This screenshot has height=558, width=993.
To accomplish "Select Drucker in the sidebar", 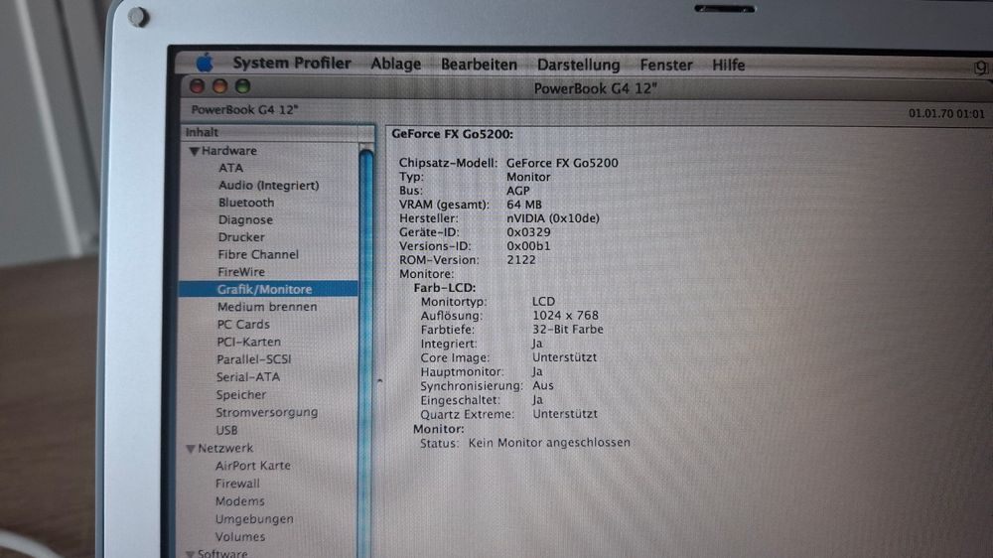I will (241, 237).
